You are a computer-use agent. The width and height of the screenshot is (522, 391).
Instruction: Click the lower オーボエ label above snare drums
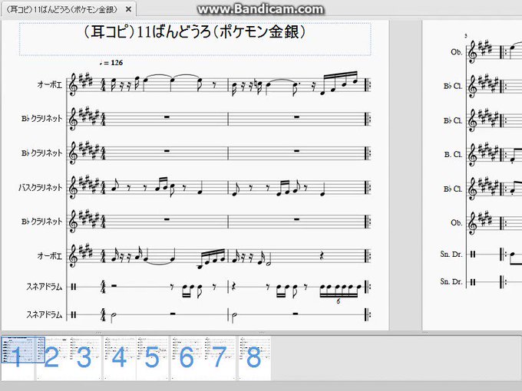click(x=50, y=255)
